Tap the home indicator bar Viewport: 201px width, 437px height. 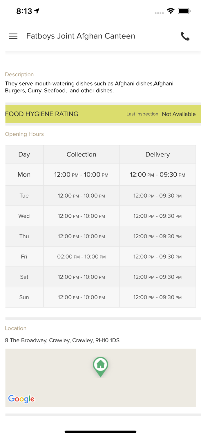pyautogui.click(x=100, y=432)
